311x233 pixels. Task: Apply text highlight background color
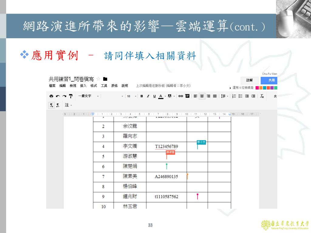[x=169, y=96]
